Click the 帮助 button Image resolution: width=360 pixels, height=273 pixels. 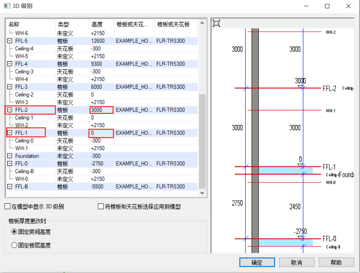coord(336,262)
